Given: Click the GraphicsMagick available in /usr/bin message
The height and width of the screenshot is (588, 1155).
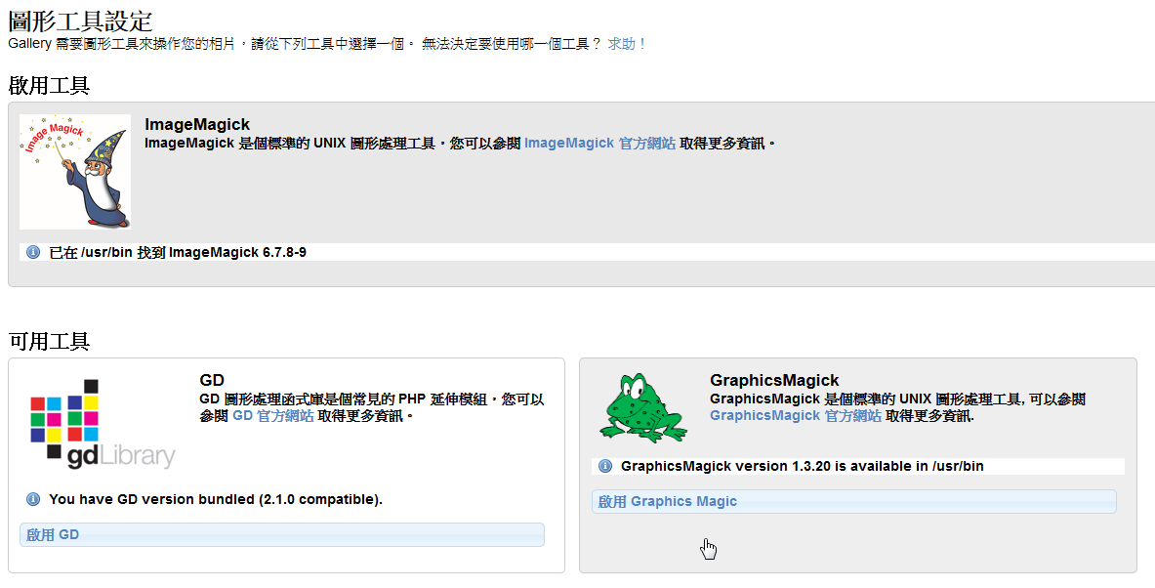Looking at the screenshot, I should point(802,466).
